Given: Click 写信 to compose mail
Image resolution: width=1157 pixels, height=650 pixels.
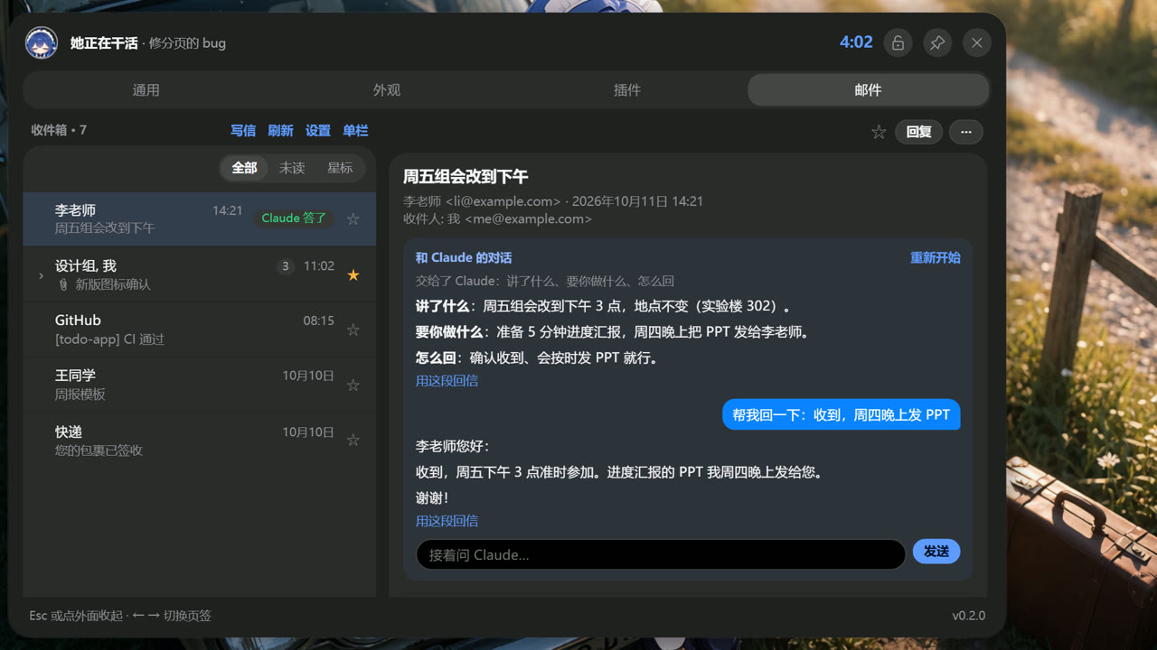Looking at the screenshot, I should [243, 131].
